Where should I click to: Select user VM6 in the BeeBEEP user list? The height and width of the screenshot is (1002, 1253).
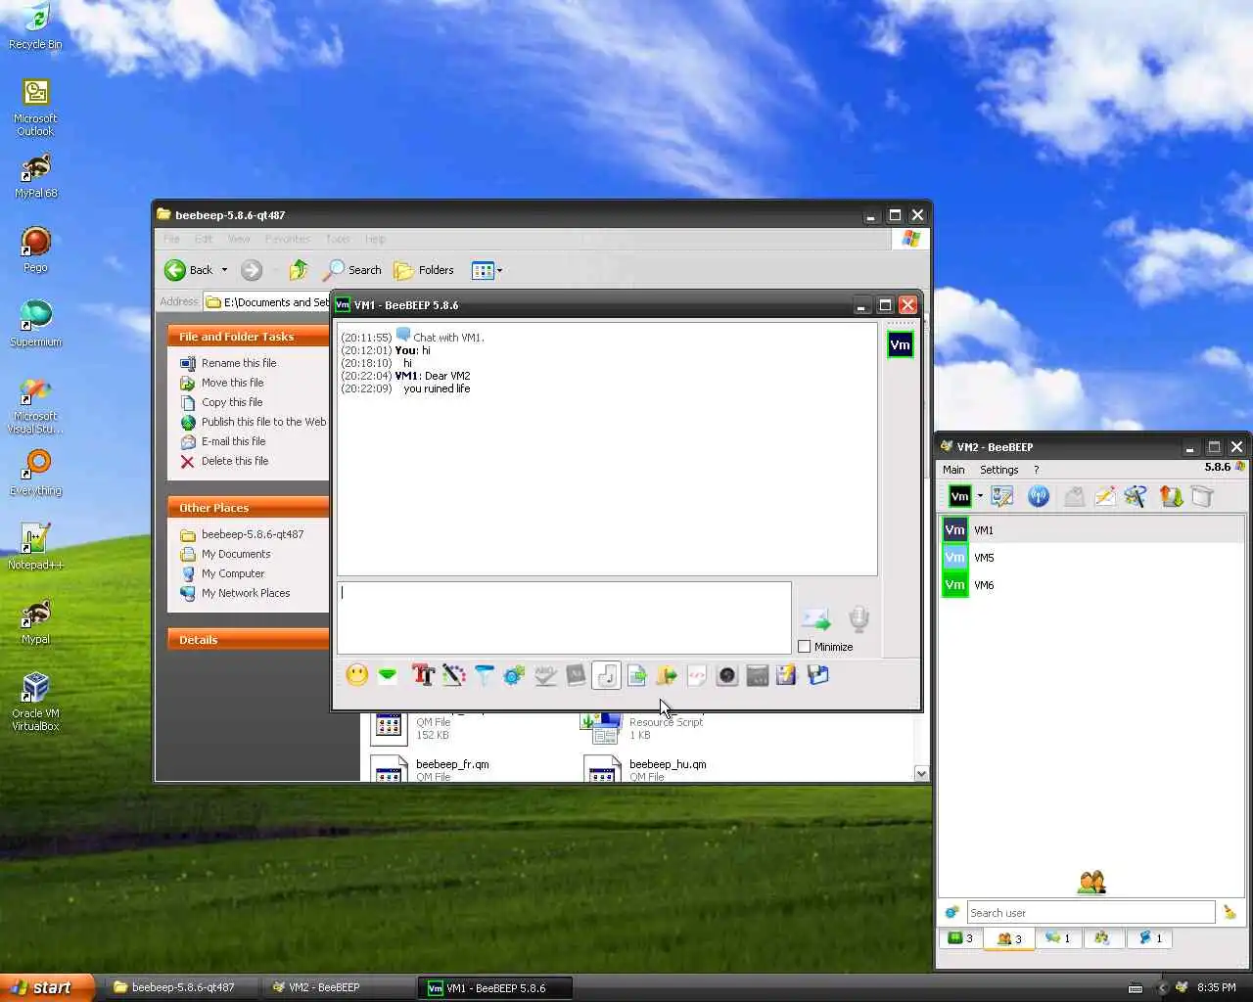(x=1091, y=585)
